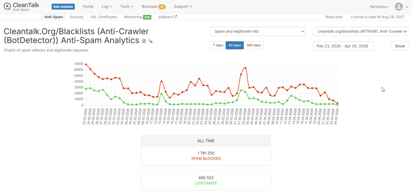Image resolution: width=412 pixels, height=196 pixels.
Task: Open the Monitoring tab
Action: [133, 17]
